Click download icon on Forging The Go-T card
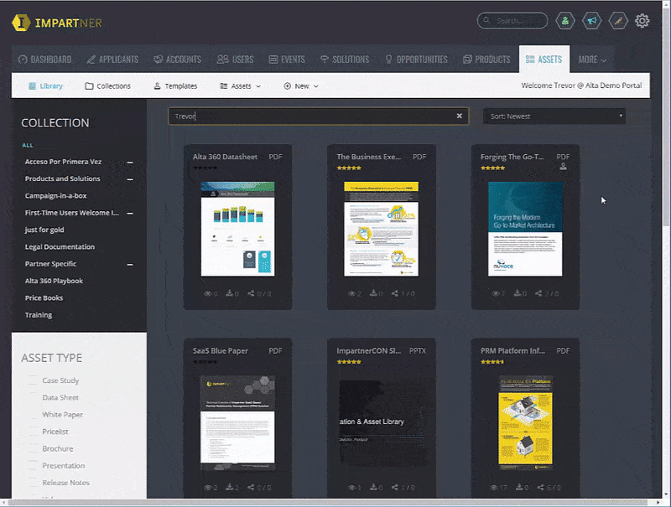671x507 pixels. click(x=518, y=293)
